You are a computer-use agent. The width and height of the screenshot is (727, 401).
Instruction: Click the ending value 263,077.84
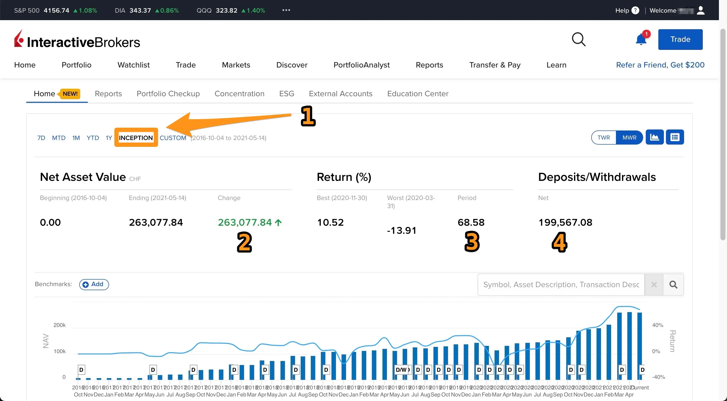(156, 222)
